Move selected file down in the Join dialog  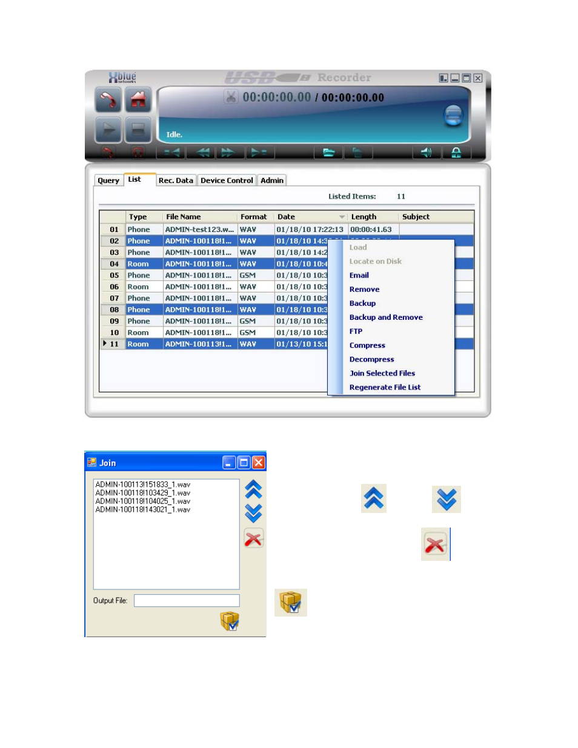[253, 513]
